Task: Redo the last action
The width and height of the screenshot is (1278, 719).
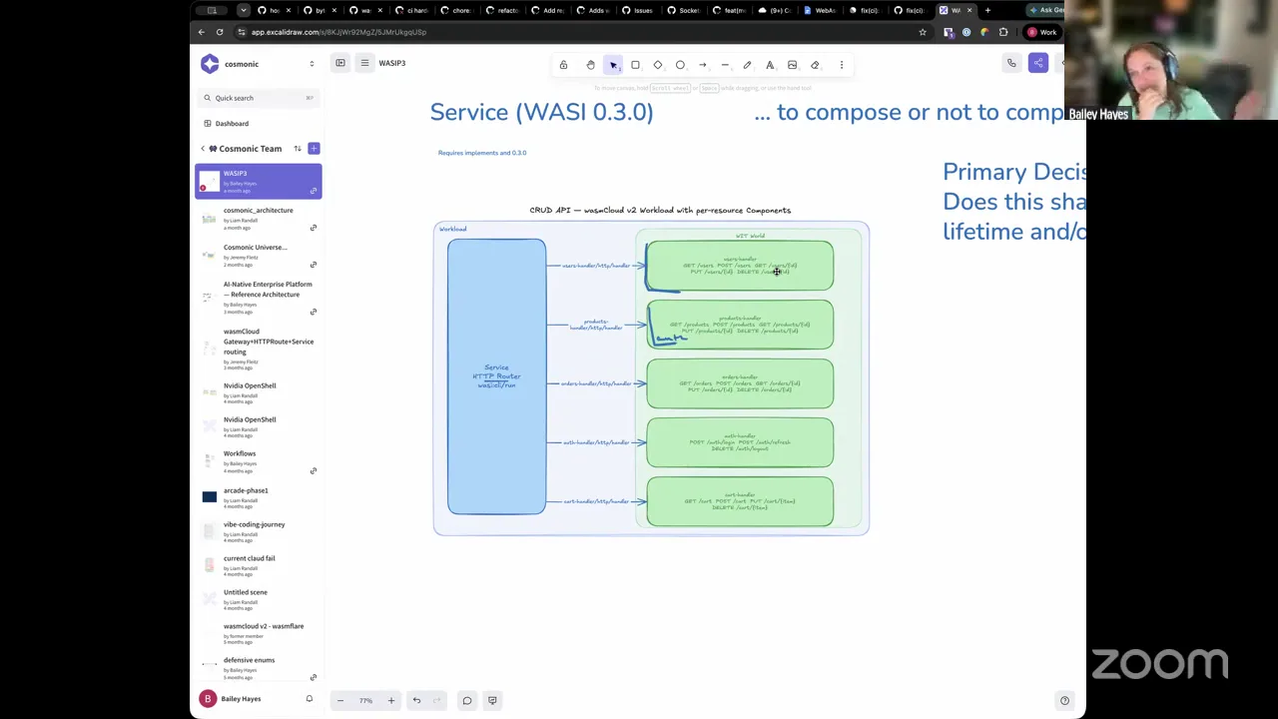Action: tap(436, 701)
